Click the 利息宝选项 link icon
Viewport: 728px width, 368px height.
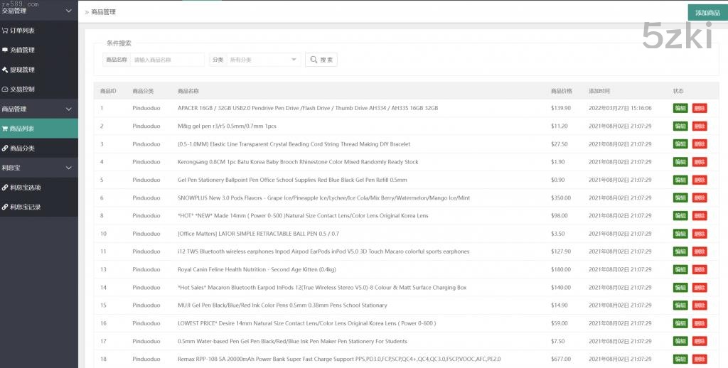point(5,188)
